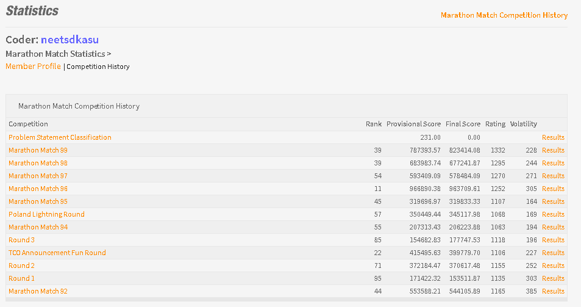The height and width of the screenshot is (307, 581).
Task: Open Marathon Match 94 competition
Action: click(38, 227)
